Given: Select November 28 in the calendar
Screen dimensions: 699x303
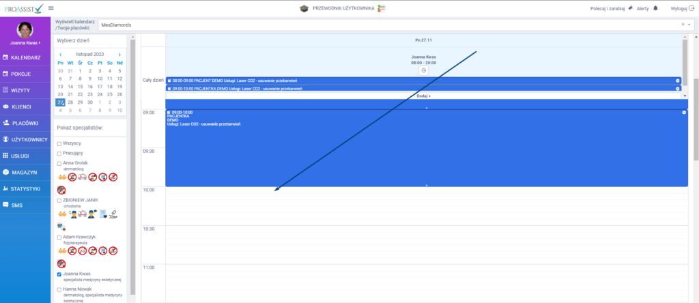Looking at the screenshot, I should pos(70,102).
